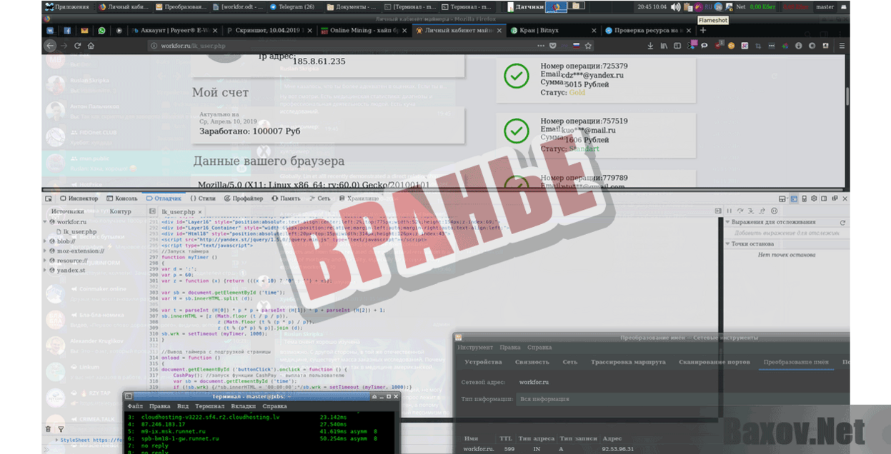Screen dimensions: 891x454
Task: Open the Источники sources tab in debugger
Action: (67, 211)
